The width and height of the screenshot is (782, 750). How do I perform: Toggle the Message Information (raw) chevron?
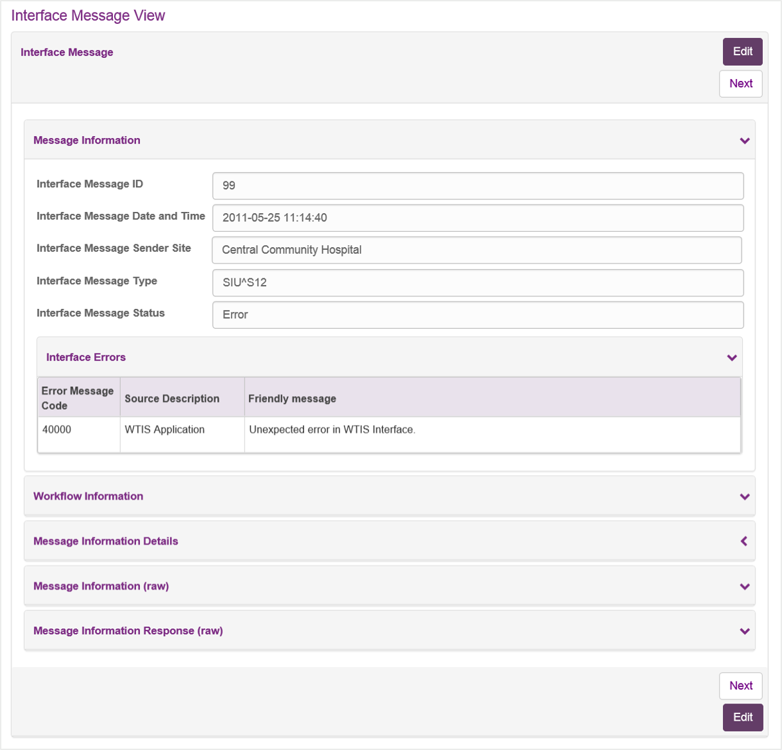click(x=745, y=587)
